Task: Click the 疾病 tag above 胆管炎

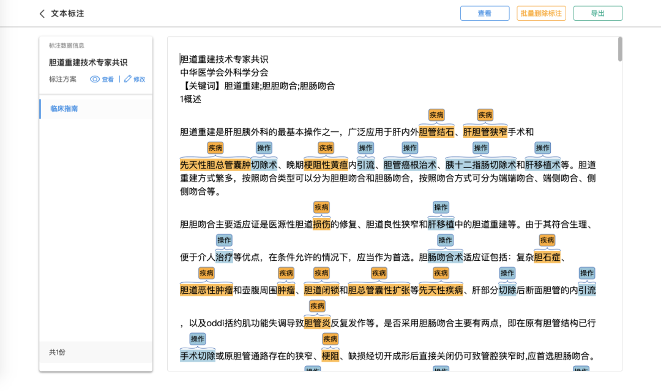Action: (317, 306)
